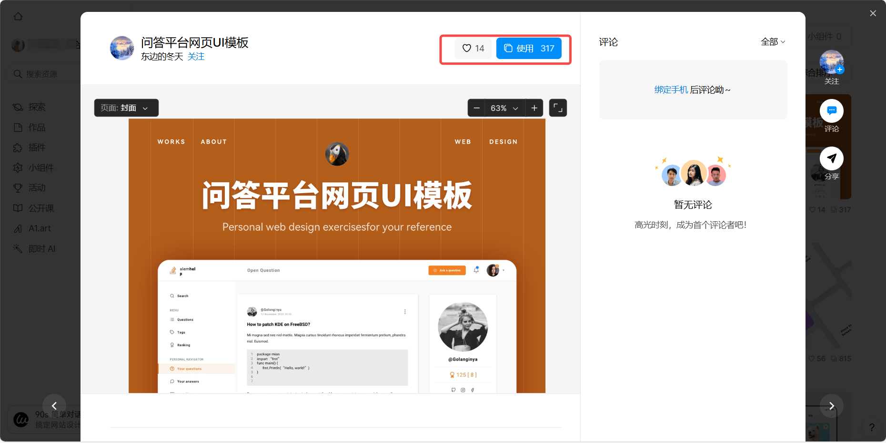
Task: Go to the previous template with the left arrow
Action: click(54, 406)
